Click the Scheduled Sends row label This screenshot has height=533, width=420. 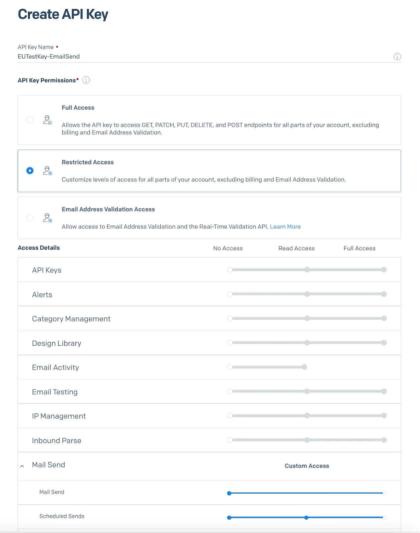(62, 516)
